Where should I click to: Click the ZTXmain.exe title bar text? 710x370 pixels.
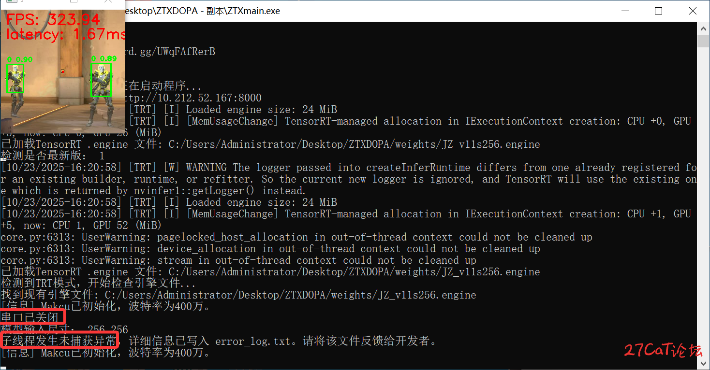203,11
